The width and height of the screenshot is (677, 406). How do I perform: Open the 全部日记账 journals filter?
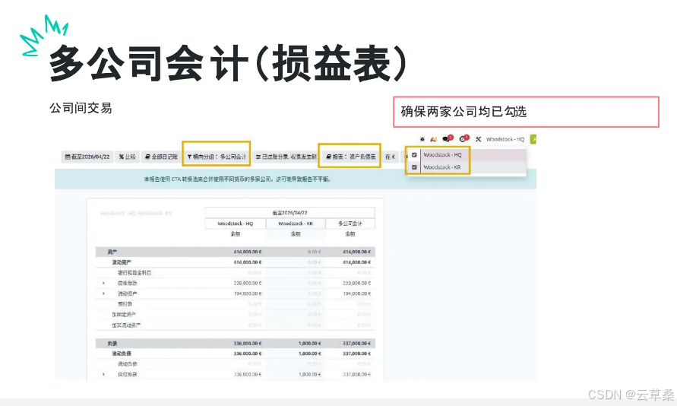tap(161, 157)
